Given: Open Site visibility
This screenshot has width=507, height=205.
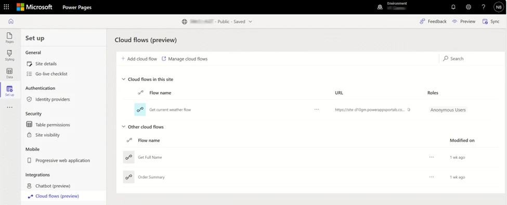Looking at the screenshot, I should point(43,135).
